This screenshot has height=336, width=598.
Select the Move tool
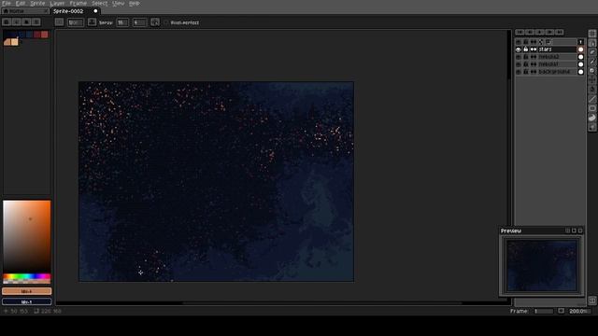pos(591,80)
